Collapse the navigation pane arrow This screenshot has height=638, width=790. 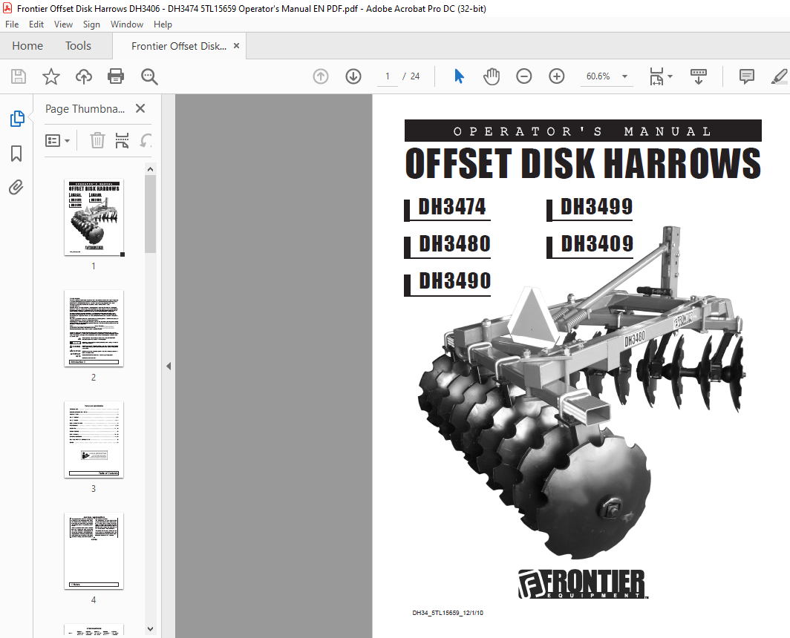pyautogui.click(x=169, y=366)
